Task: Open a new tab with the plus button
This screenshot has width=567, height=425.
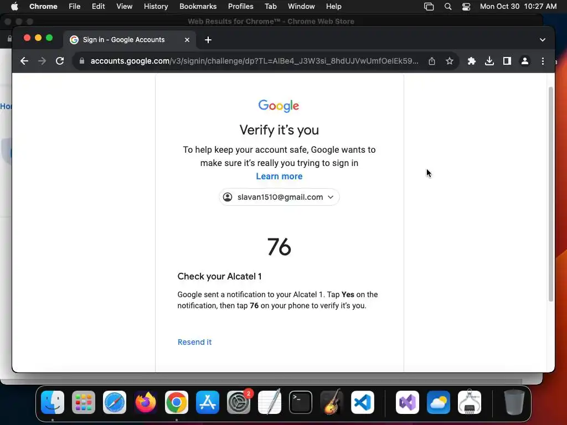Action: (208, 40)
